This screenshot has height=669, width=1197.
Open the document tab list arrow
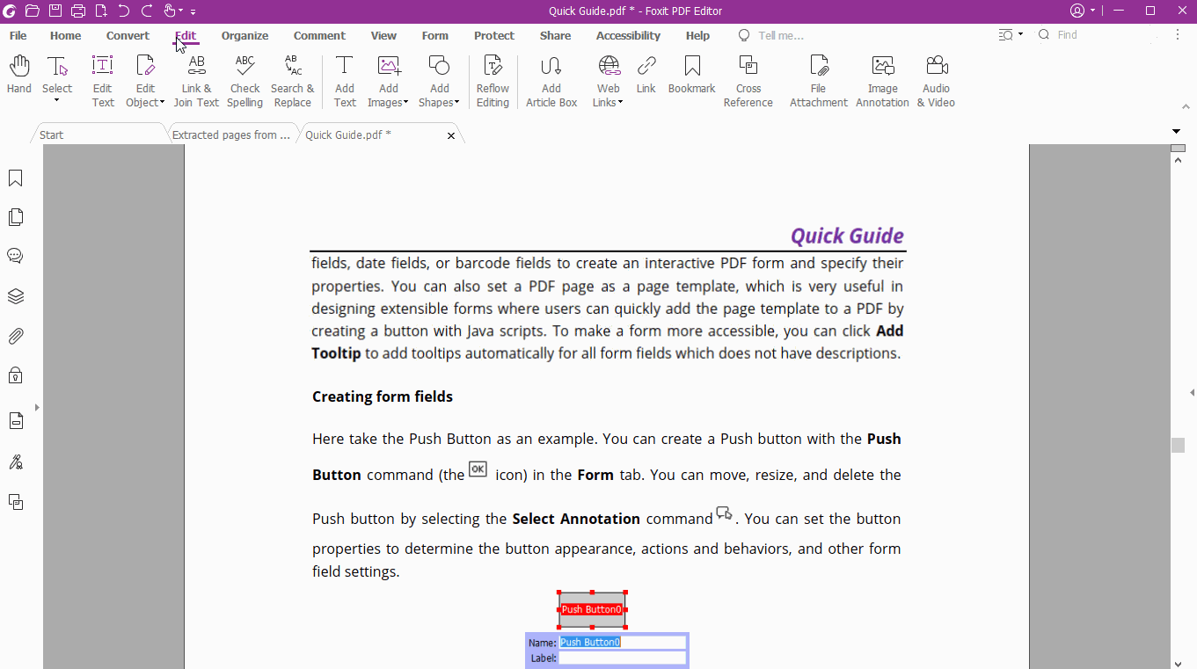(1176, 132)
